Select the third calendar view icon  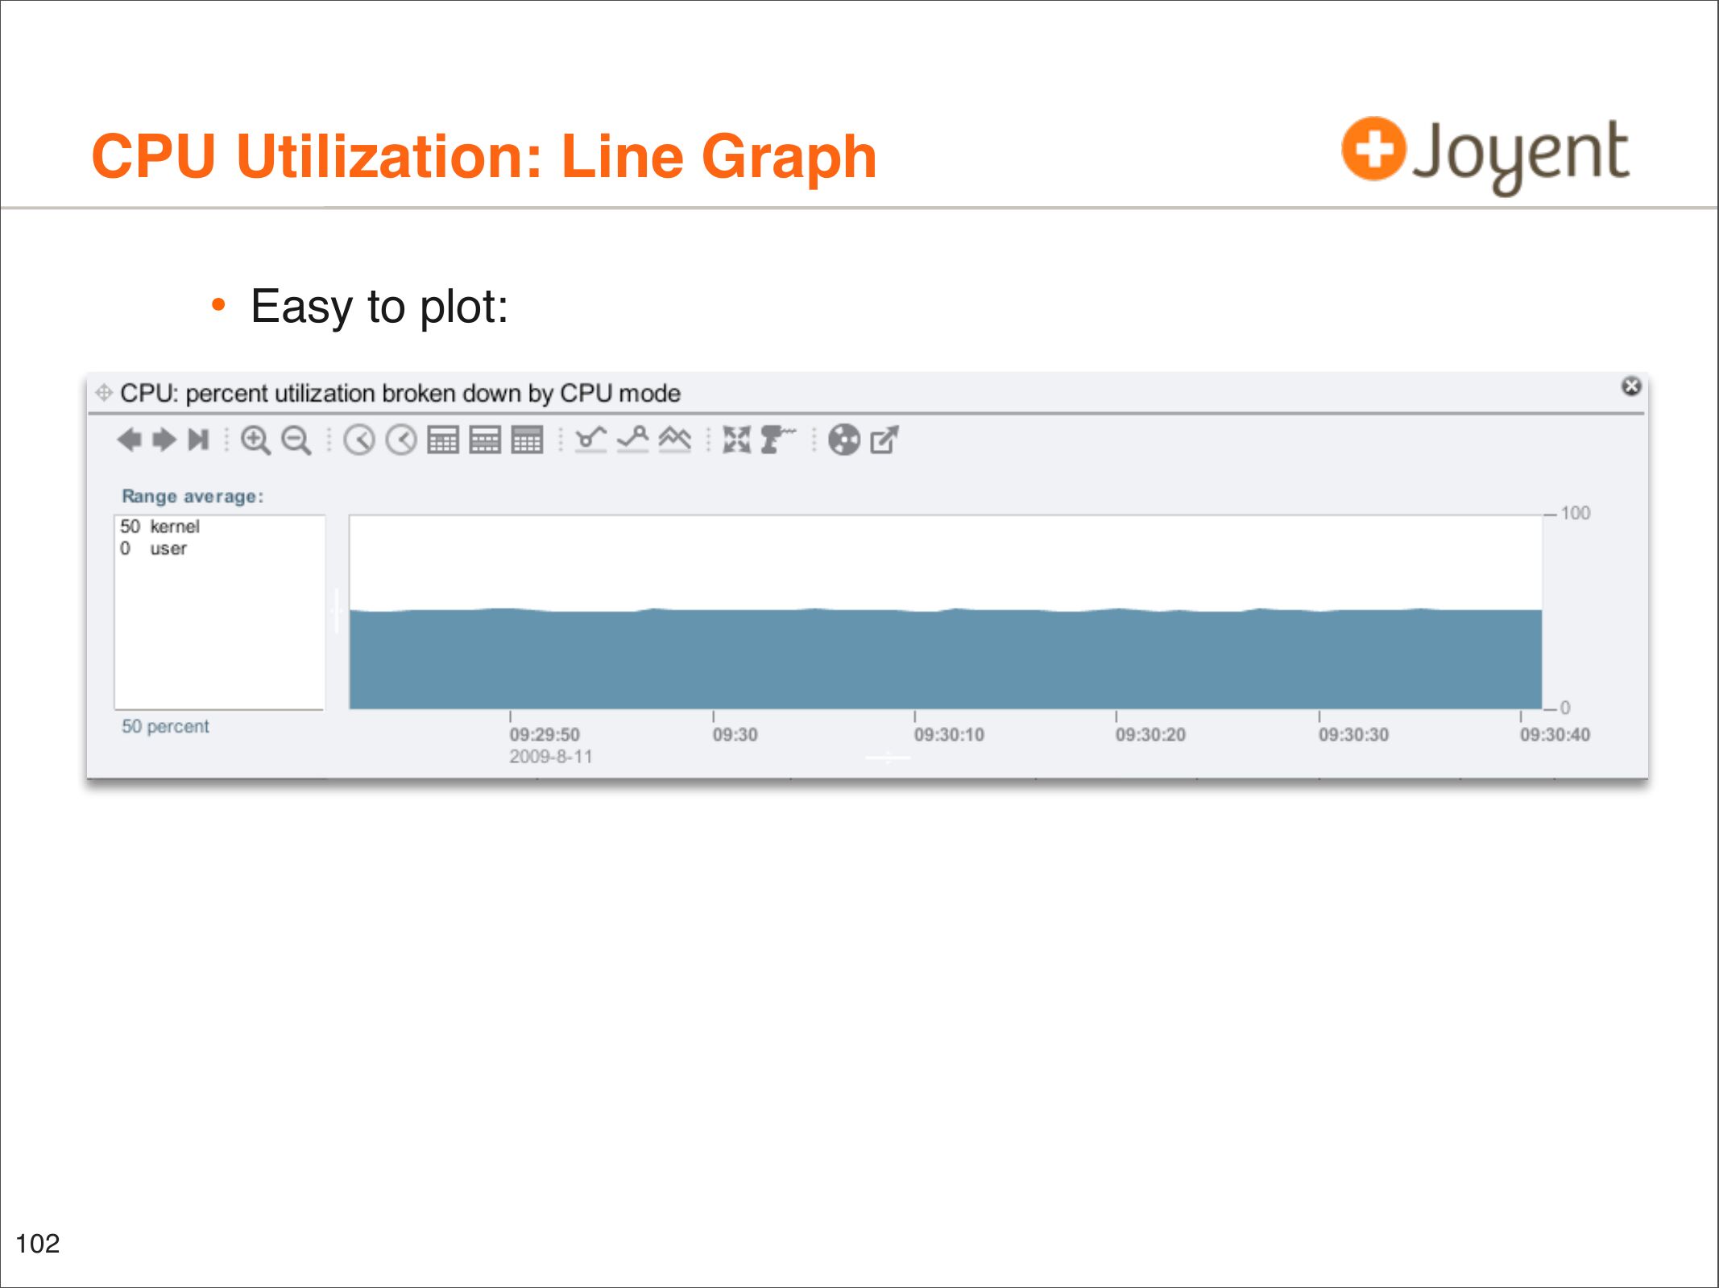click(x=527, y=440)
